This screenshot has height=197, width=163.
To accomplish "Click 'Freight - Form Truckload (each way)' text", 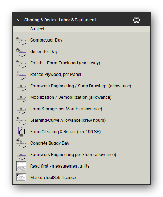I will click(65, 63).
